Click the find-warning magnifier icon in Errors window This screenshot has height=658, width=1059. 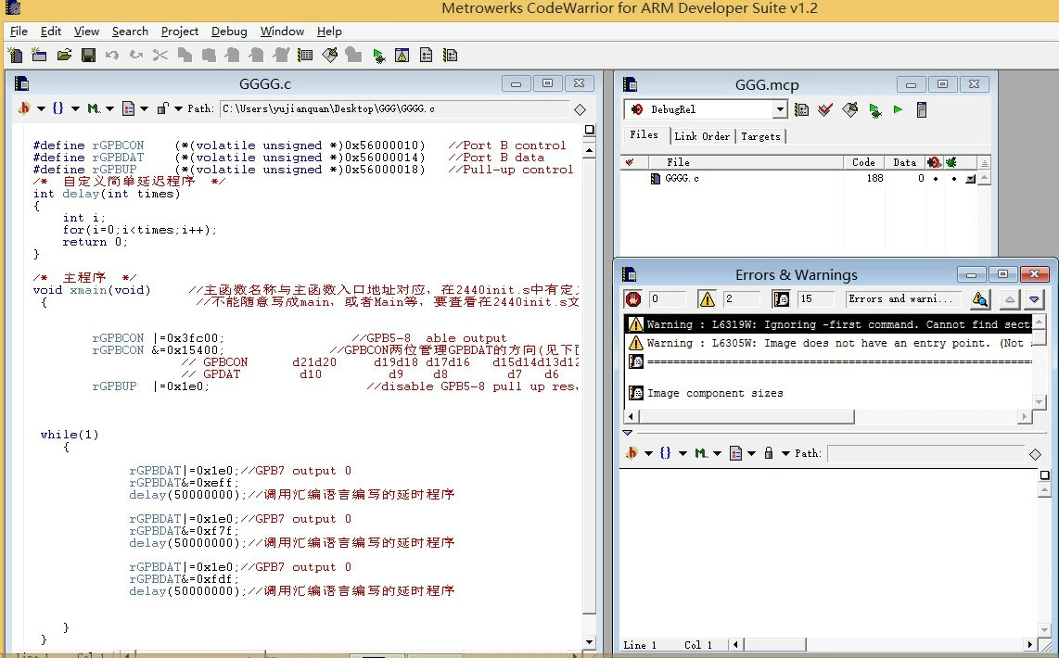coord(979,299)
